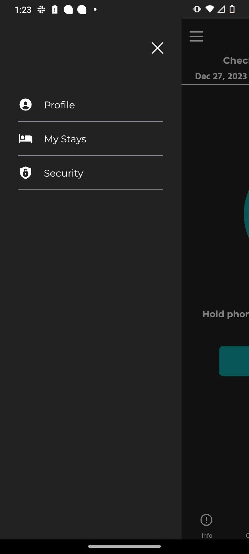Tap the battery alert icon in status bar

coord(55,10)
